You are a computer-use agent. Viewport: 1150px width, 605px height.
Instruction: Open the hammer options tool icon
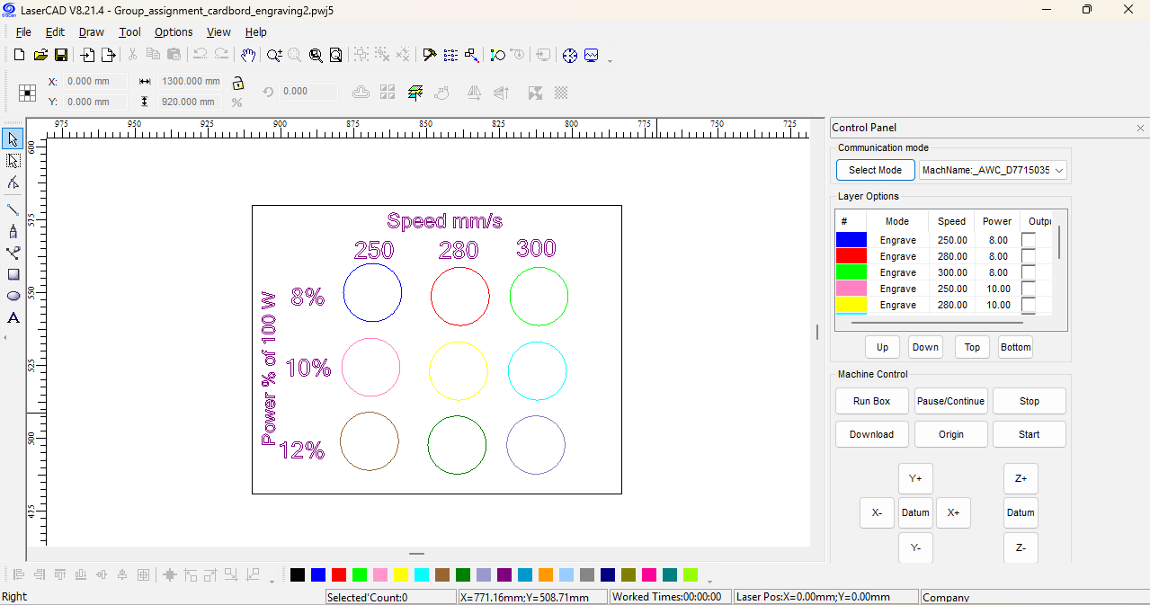(x=430, y=55)
